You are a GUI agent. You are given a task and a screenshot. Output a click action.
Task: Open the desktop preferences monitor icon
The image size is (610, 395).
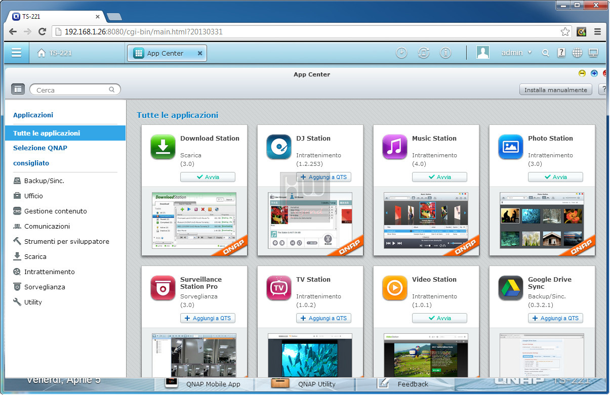[x=593, y=53]
